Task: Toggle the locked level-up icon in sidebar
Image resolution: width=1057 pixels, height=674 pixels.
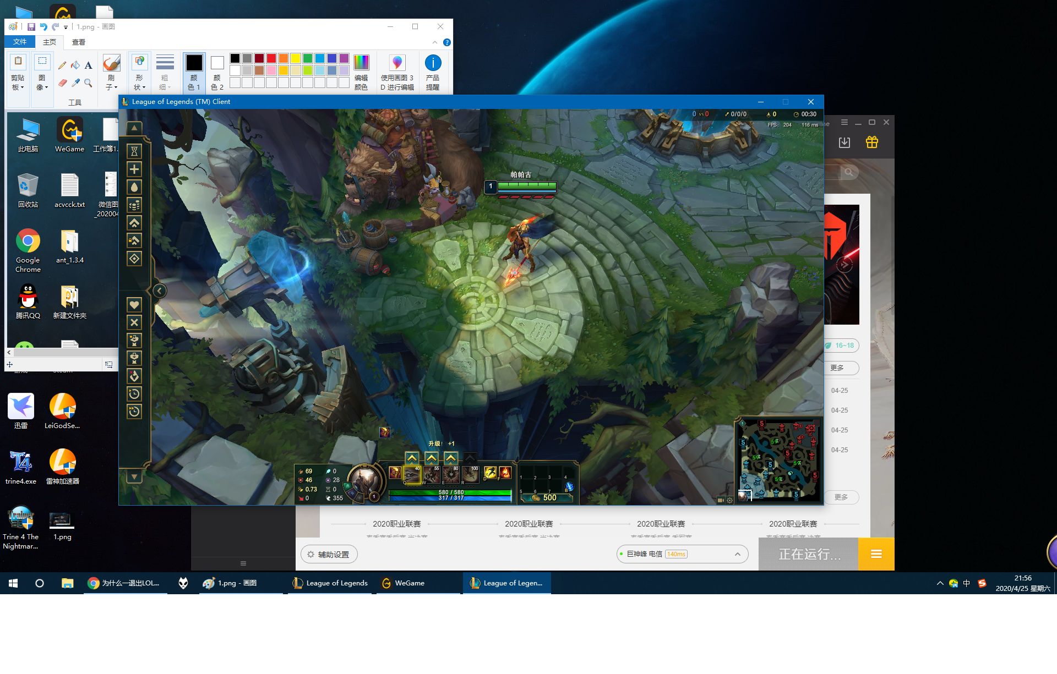Action: (x=134, y=240)
